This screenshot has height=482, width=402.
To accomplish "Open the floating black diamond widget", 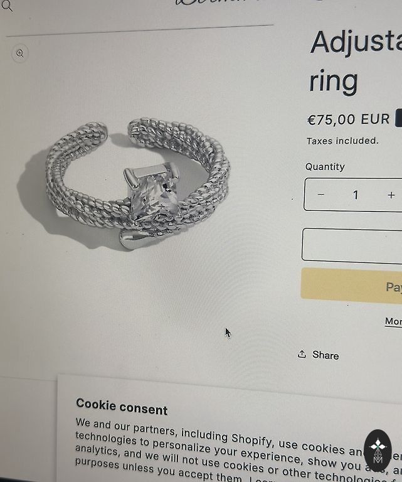I will click(378, 451).
